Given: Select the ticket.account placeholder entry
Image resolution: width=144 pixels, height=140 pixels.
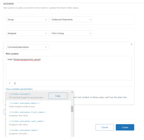Looking at the screenshot, I should pos(26,96).
